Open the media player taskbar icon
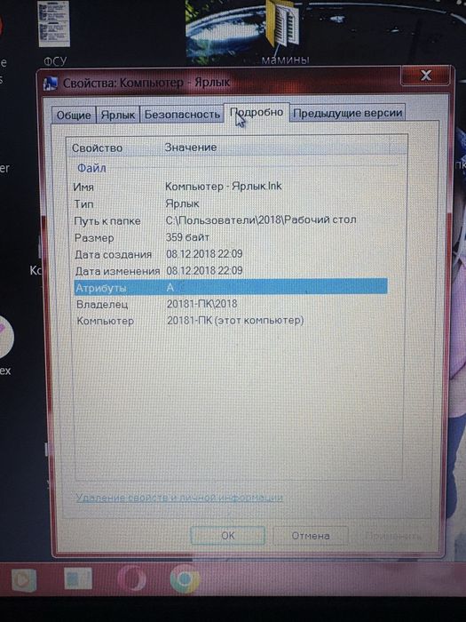 24,581
